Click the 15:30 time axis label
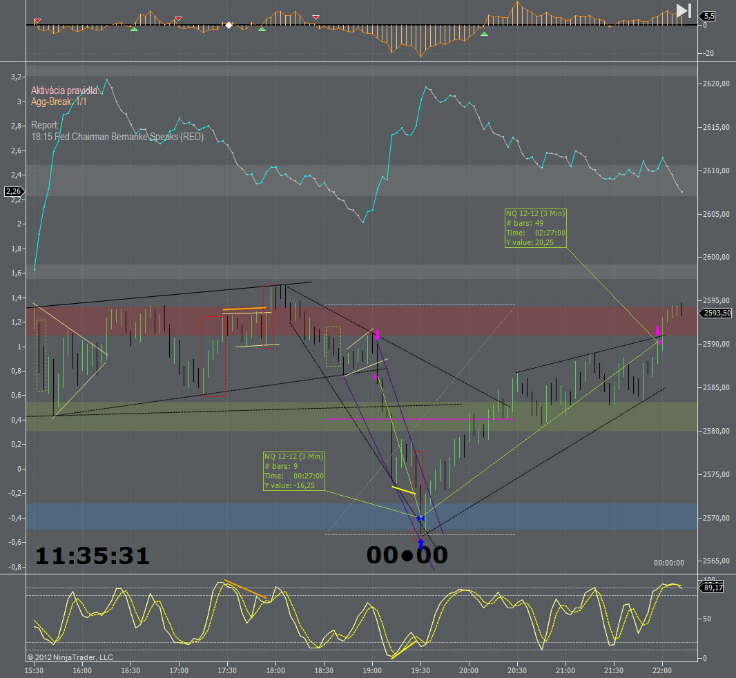 pos(34,670)
